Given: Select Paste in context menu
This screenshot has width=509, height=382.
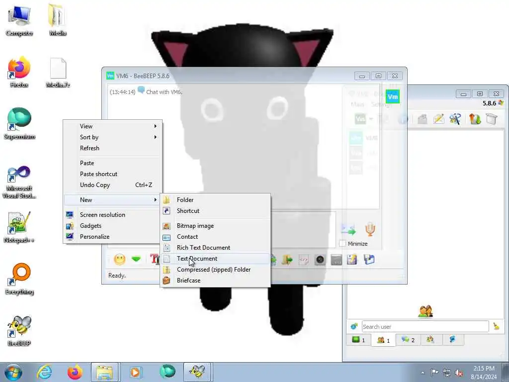Looking at the screenshot, I should tap(112, 163).
